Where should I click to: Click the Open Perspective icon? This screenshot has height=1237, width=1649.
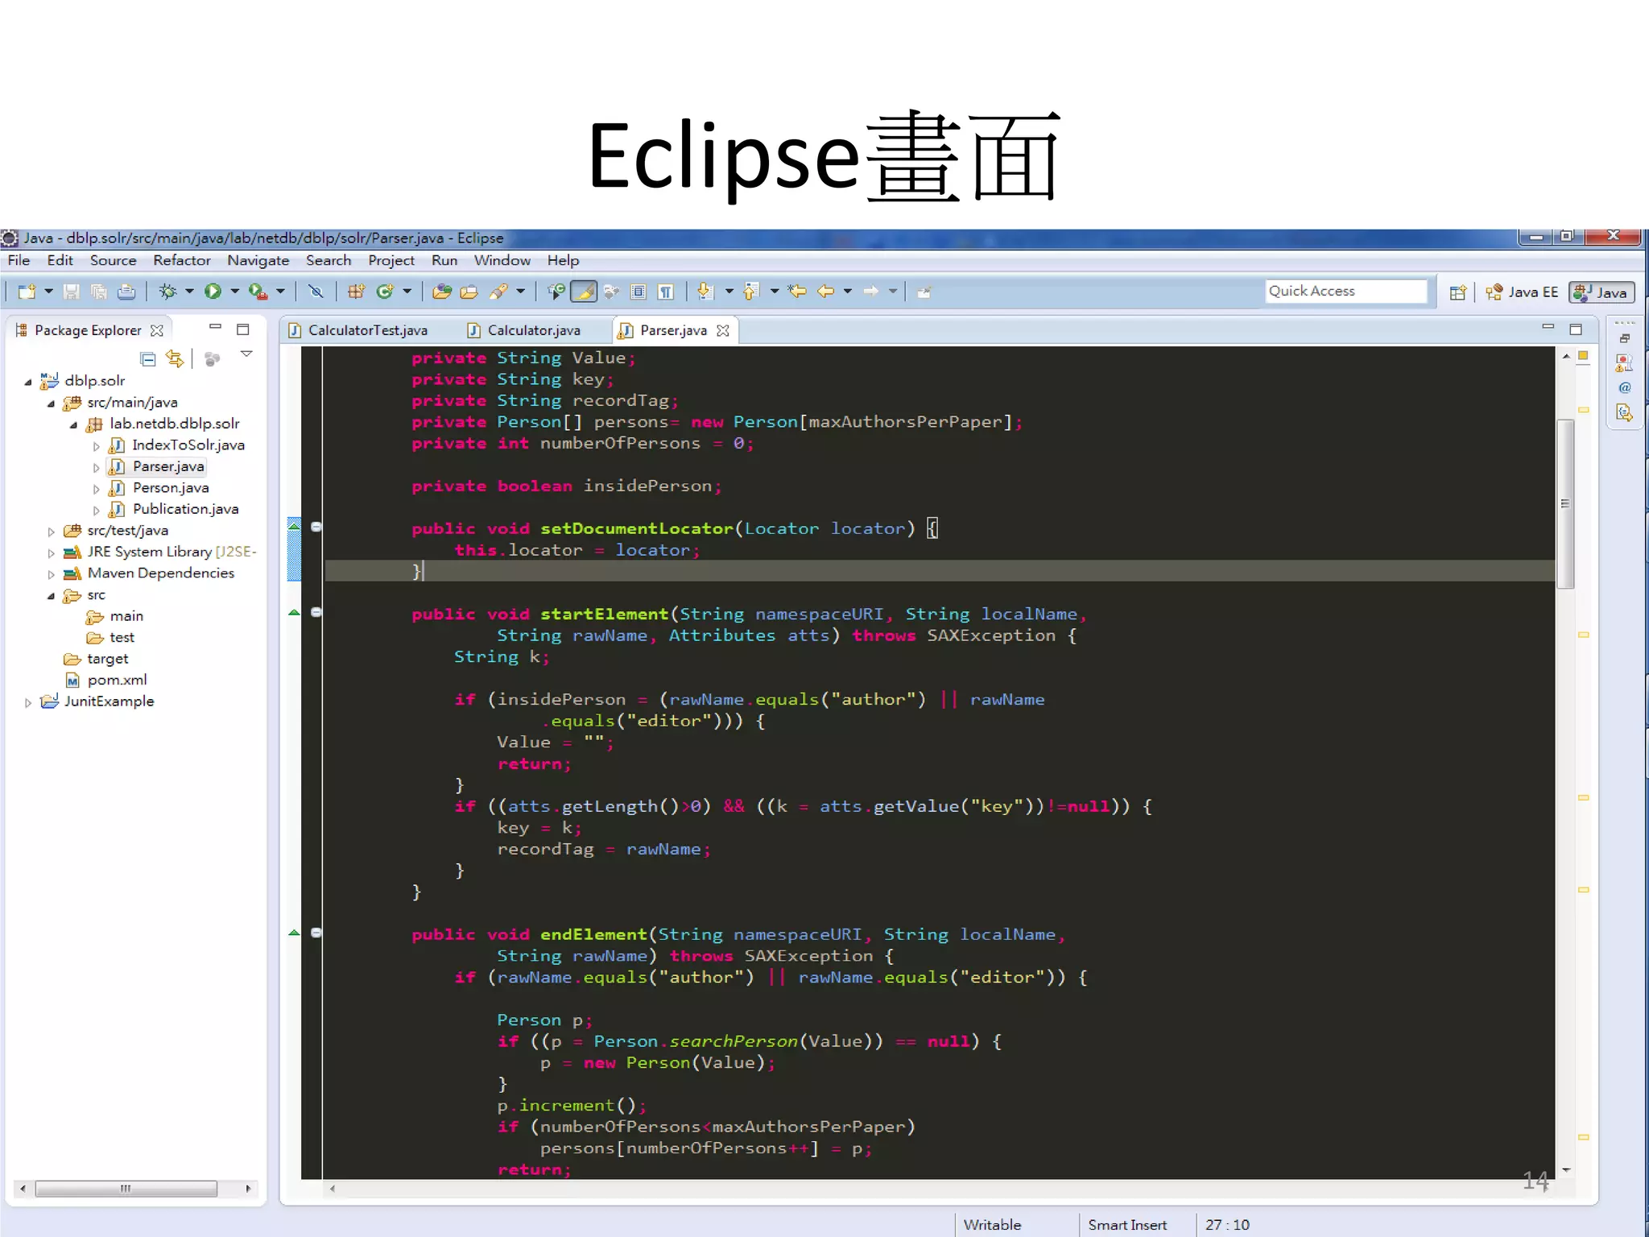(x=1457, y=292)
